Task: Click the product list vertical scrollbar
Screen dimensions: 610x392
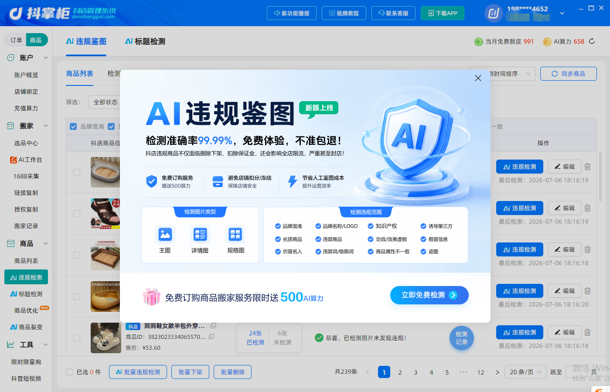Action: tap(600, 177)
